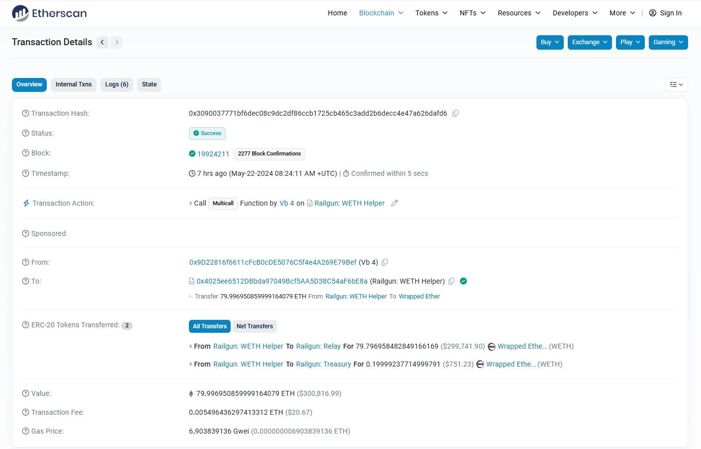This screenshot has height=449, width=701.
Task: Open block 19924211 link
Action: tap(213, 154)
